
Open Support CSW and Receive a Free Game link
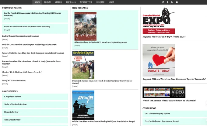pos(174,79)
